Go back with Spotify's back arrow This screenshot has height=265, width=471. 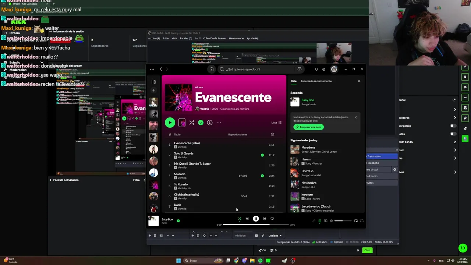click(161, 69)
